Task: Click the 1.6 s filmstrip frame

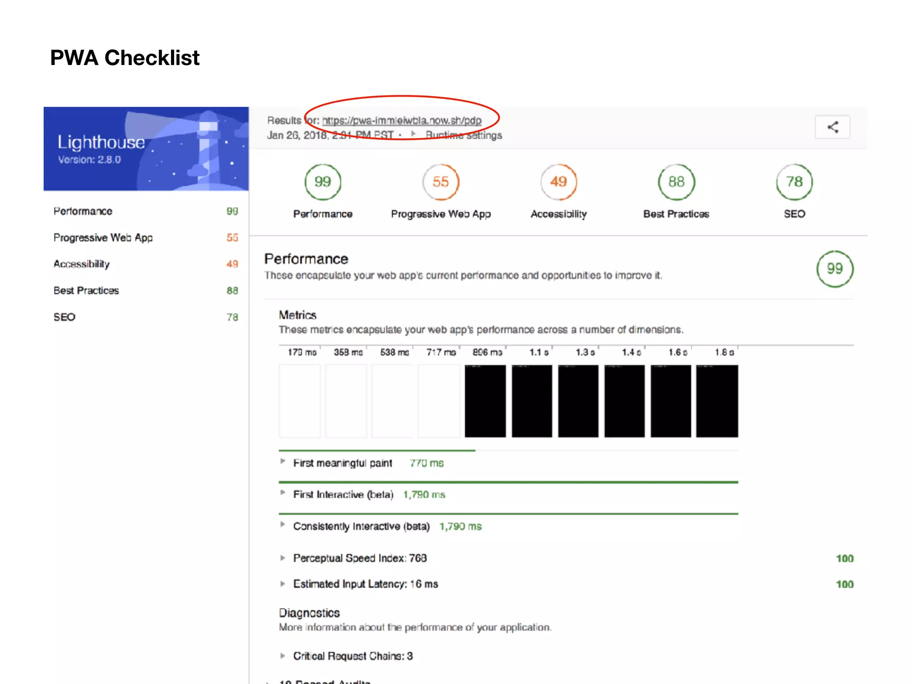Action: pyautogui.click(x=671, y=401)
